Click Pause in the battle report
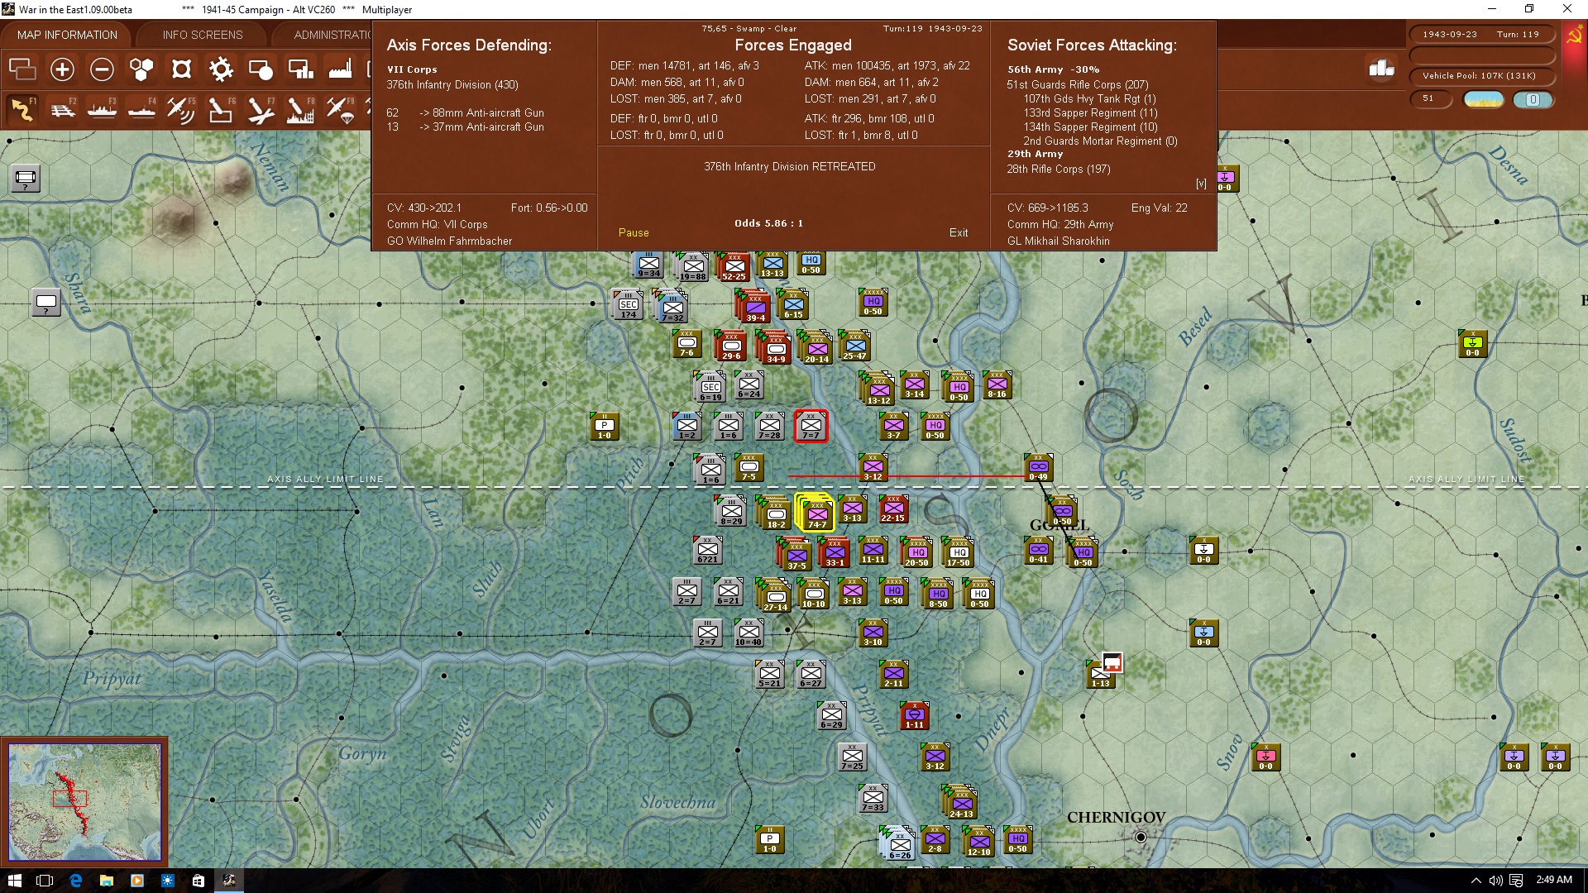1588x893 pixels. [x=634, y=233]
